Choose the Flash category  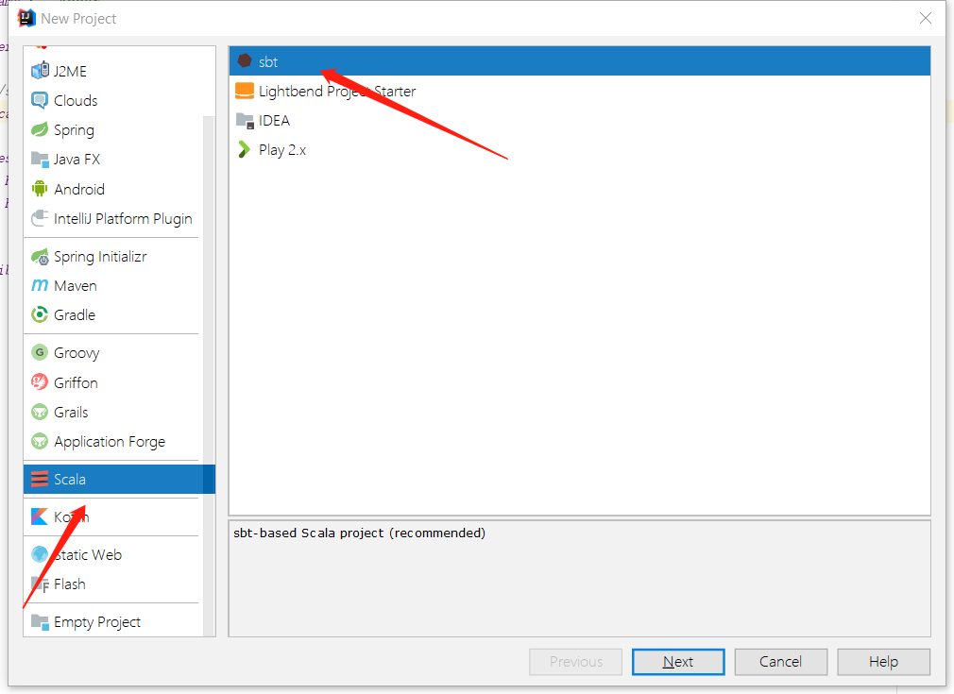[113, 584]
